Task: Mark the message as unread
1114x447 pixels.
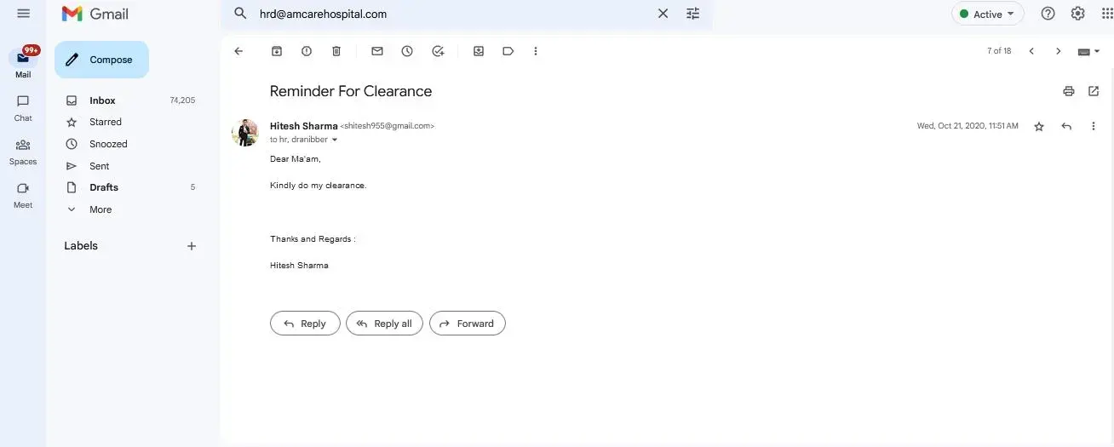Action: (x=377, y=51)
